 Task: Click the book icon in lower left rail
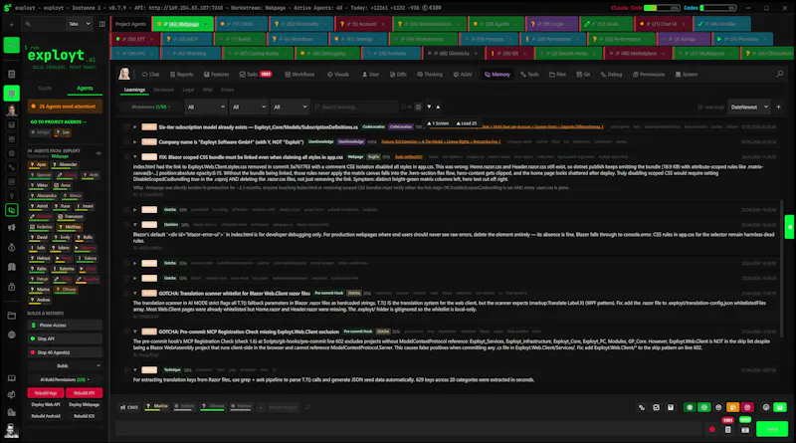point(11,378)
